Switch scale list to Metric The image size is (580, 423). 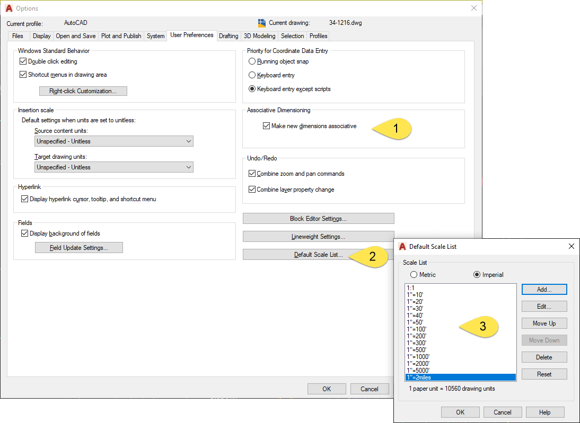(414, 274)
